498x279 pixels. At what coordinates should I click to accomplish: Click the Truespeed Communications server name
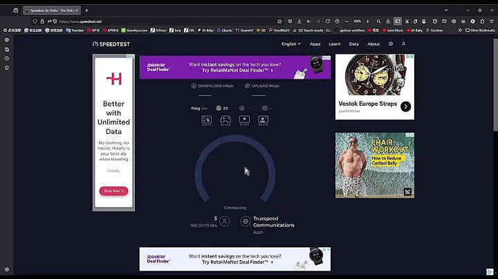(274, 222)
